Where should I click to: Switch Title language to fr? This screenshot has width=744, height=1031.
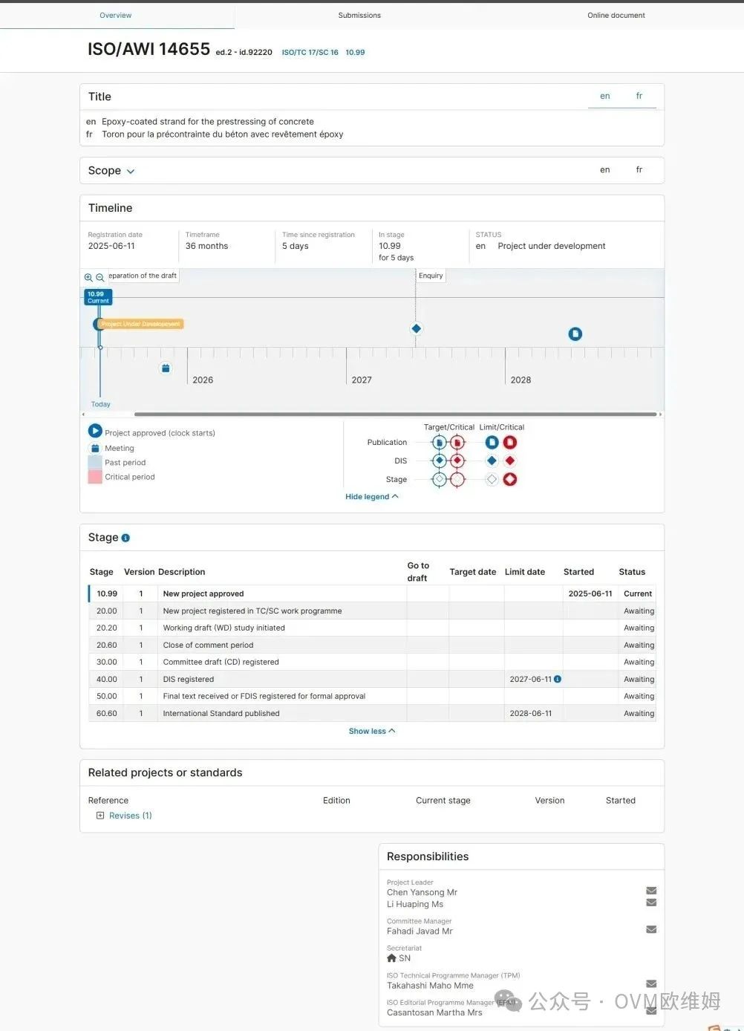pyautogui.click(x=639, y=97)
